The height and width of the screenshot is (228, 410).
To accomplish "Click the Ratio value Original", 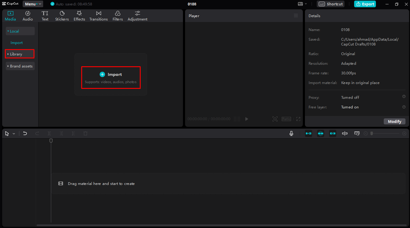I will click(x=348, y=54).
